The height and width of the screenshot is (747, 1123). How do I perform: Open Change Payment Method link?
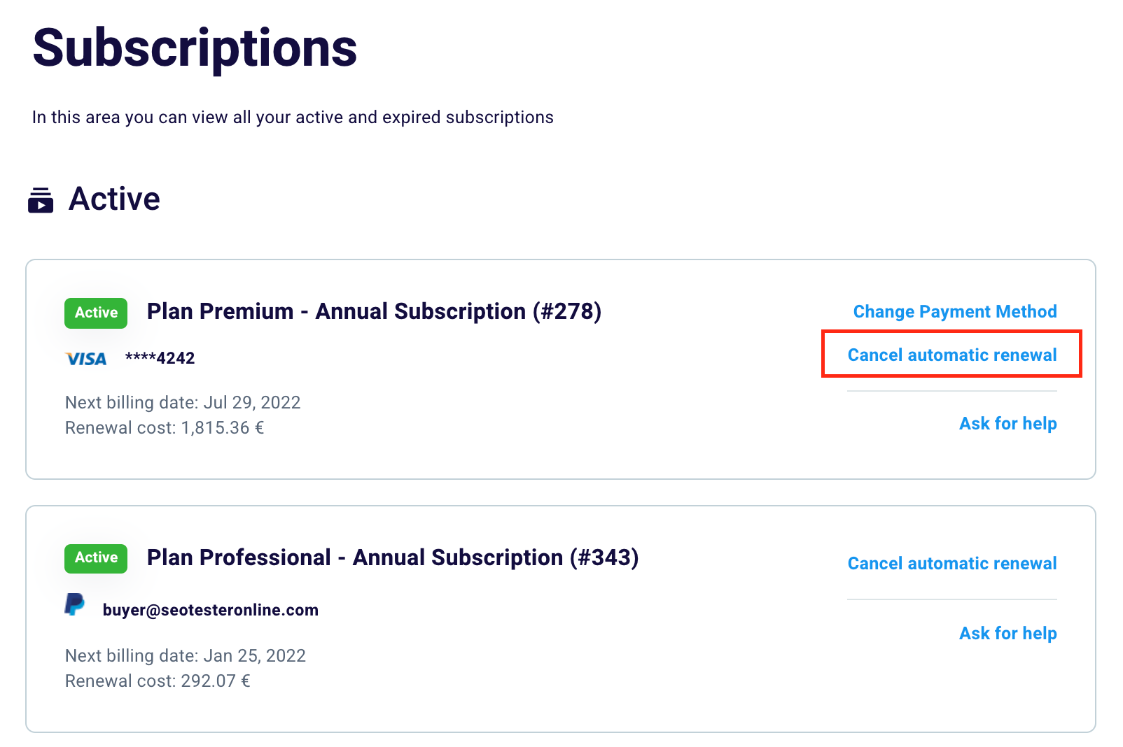(x=954, y=311)
